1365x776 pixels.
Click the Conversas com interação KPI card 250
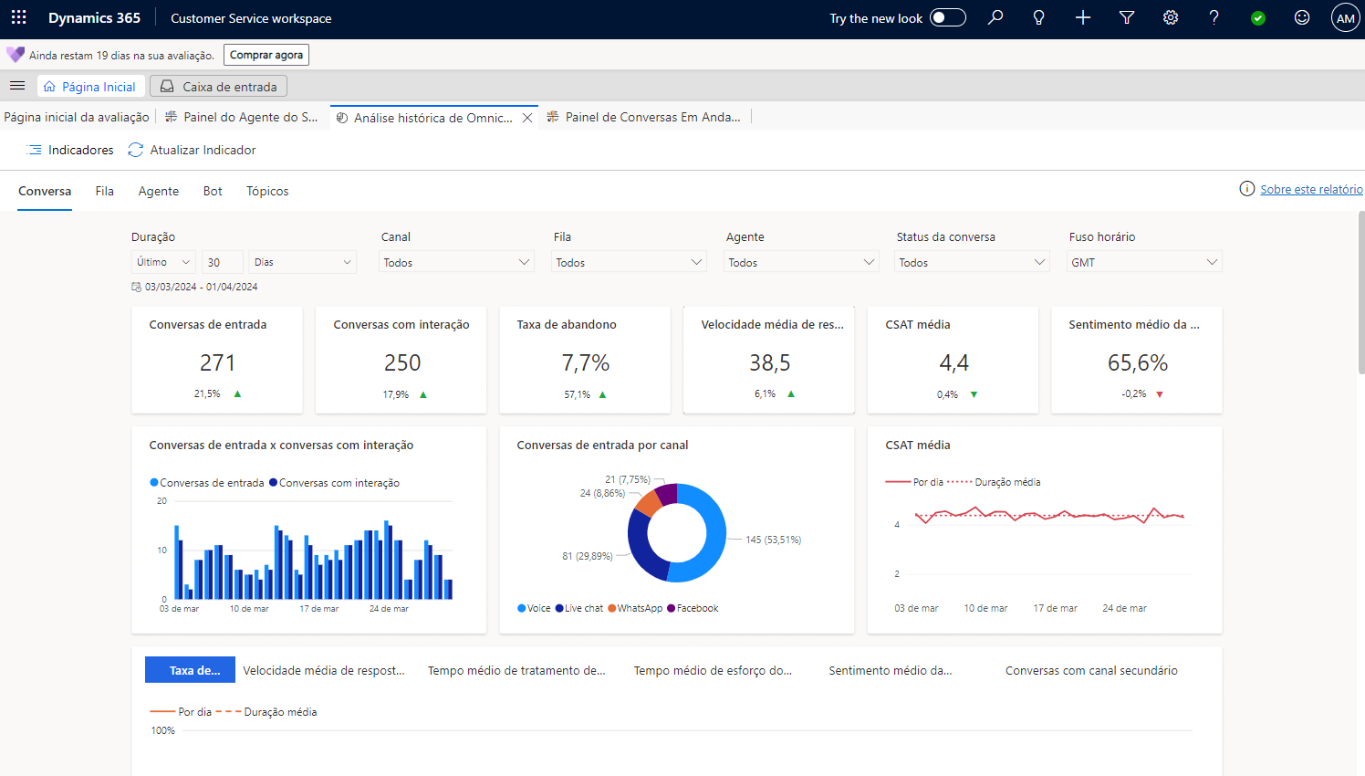tap(401, 360)
